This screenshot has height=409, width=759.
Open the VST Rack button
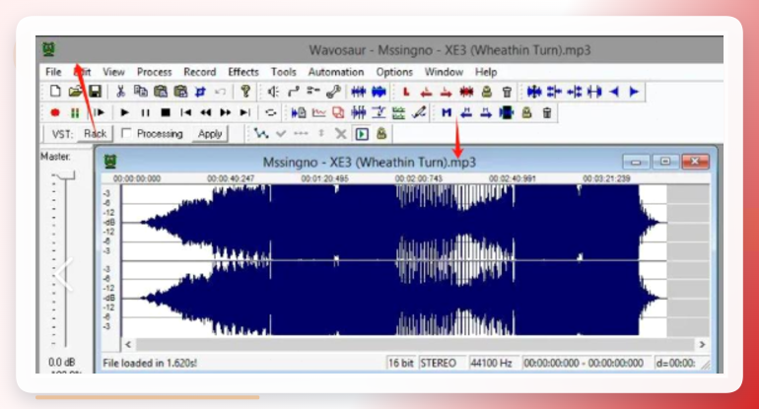[x=95, y=134]
